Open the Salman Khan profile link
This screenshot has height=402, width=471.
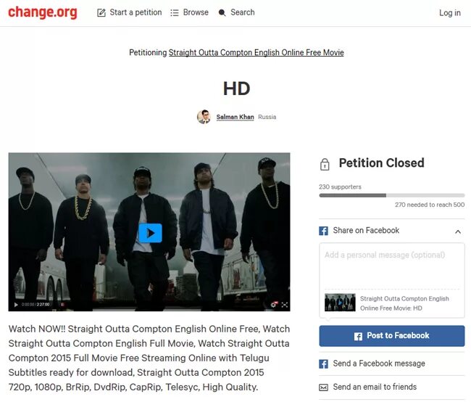point(235,117)
